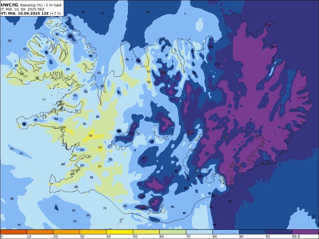
Task: Click the pale blue 70–80 legend swatch
Action: [199, 232]
